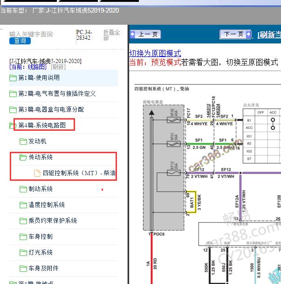Image resolution: width=281 pixels, height=284 pixels.
Task: Expand the 灯光系统 subfolder
Action: (x=41, y=252)
